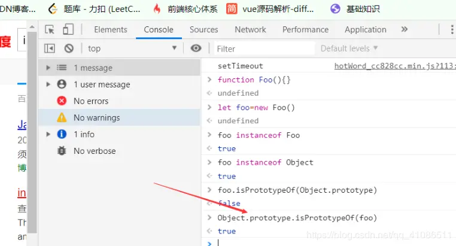Viewport: 456px width, 246px height.
Task: Click the function Foo(){} console entry
Action: click(x=254, y=80)
